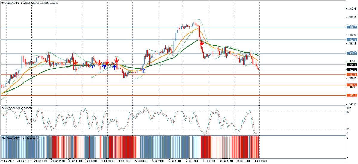Click the 1.33935 price axis value
Screen dimensions: 358x164
352,17
